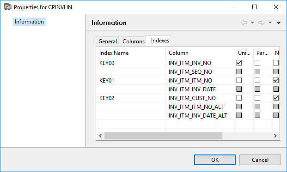
Task: Click the back navigation arrow icon
Action: (244, 23)
